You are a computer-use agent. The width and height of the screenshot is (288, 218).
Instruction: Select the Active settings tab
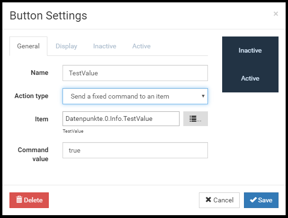(x=141, y=46)
